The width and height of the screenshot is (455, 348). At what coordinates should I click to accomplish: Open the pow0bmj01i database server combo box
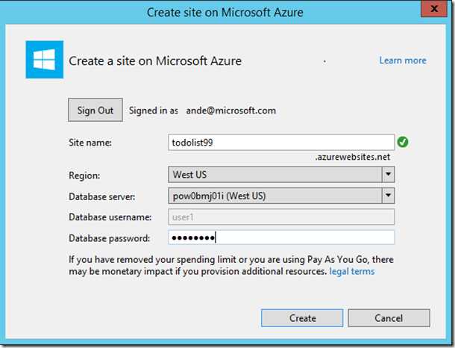[x=281, y=196]
